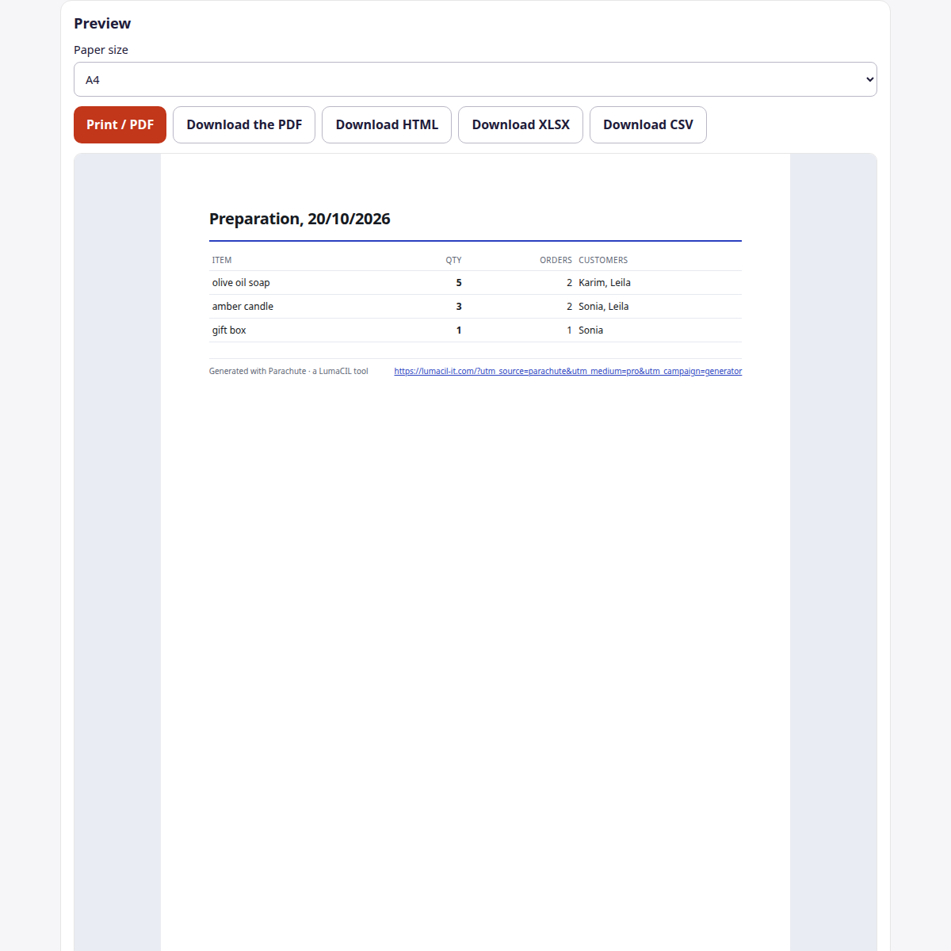Click the Sonia, Leila customers cell
The height and width of the screenshot is (951, 951).
click(x=604, y=307)
